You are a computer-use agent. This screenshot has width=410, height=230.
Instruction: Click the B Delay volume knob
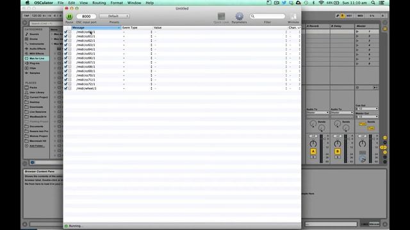coord(338,144)
